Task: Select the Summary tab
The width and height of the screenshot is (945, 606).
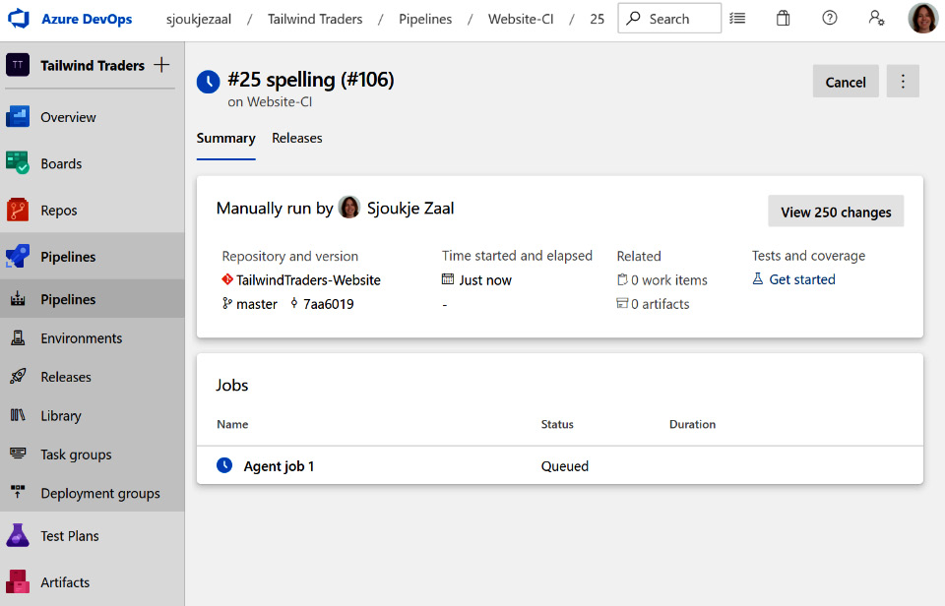Action: pos(225,138)
